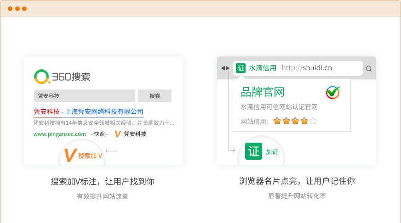Click the 凭安科技 search input field

(x=85, y=96)
